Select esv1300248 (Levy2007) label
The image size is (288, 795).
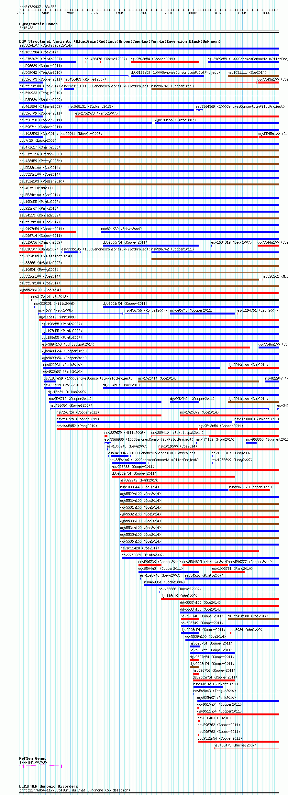pos(127,446)
